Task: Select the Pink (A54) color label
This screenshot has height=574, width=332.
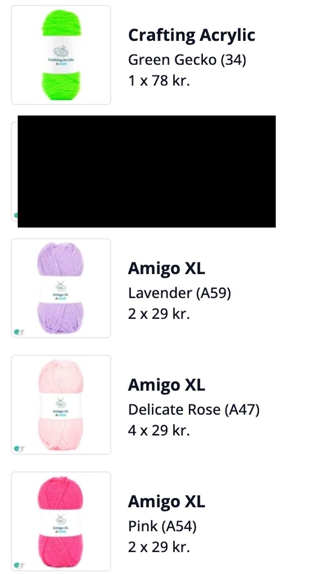Action: (x=162, y=527)
